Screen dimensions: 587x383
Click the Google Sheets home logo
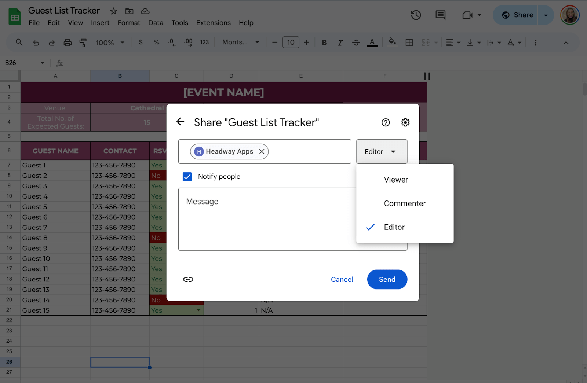[15, 17]
